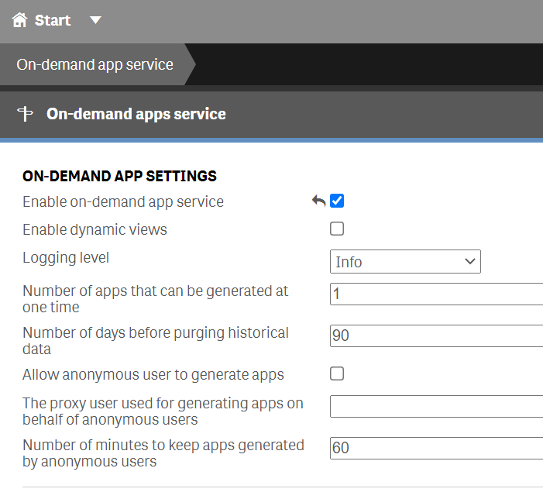Click Allow anonymous user to generate apps label

coord(153,375)
